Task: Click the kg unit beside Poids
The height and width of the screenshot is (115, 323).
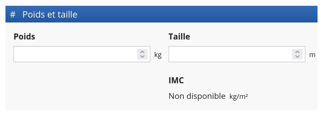Action: [158, 55]
